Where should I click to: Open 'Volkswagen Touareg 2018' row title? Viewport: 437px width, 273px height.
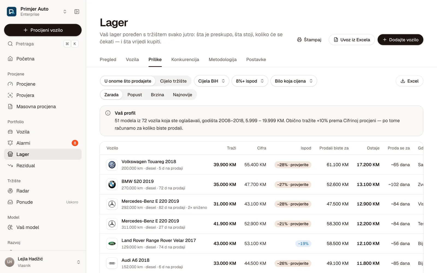tap(149, 162)
